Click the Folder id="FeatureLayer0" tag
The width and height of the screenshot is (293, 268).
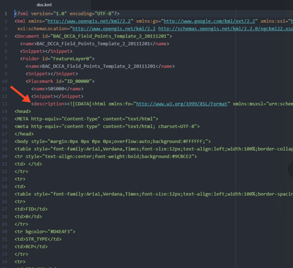point(57,59)
